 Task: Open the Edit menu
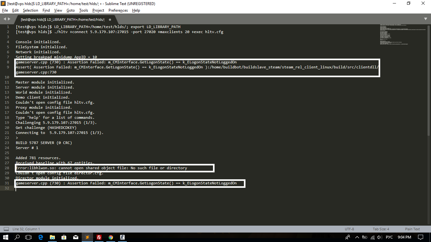click(x=15, y=10)
